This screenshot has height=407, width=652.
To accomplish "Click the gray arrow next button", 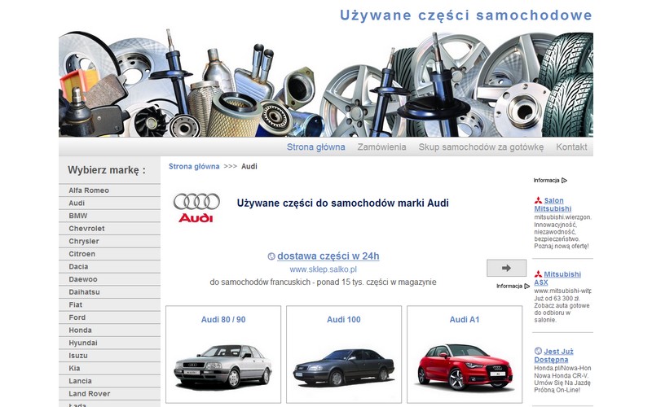I will point(506,268).
